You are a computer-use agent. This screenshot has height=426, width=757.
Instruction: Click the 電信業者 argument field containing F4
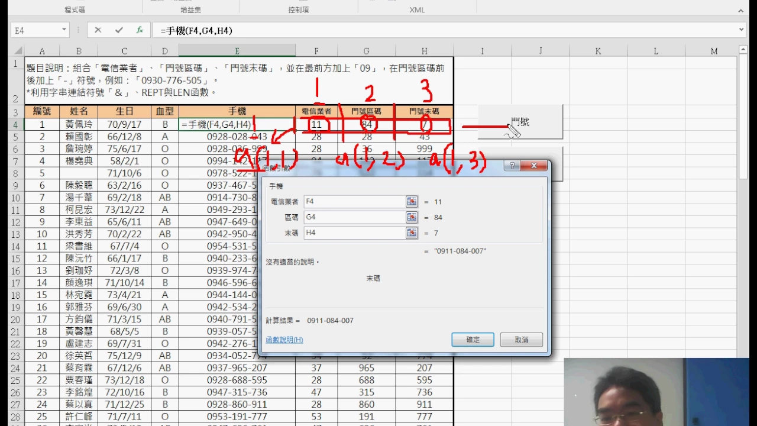[x=354, y=202]
